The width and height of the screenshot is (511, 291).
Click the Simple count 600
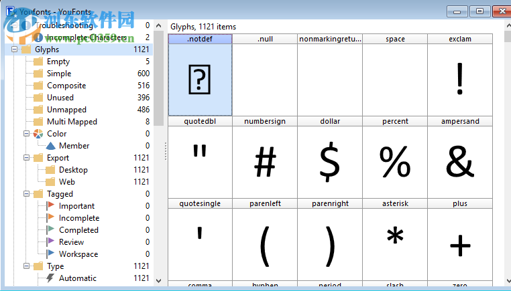(x=144, y=74)
